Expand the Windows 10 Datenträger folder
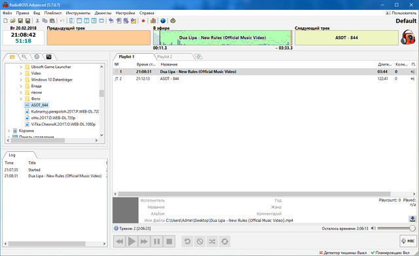Image resolution: width=419 pixels, height=256 pixels. coord(20,80)
